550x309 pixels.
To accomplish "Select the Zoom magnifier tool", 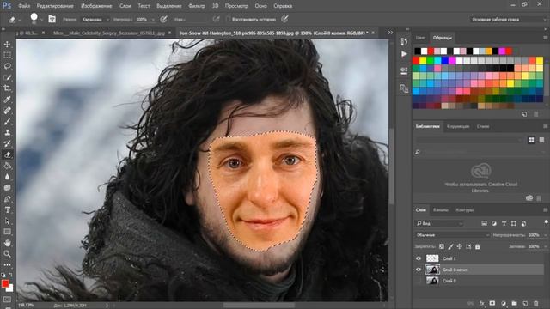I will pyautogui.click(x=8, y=254).
